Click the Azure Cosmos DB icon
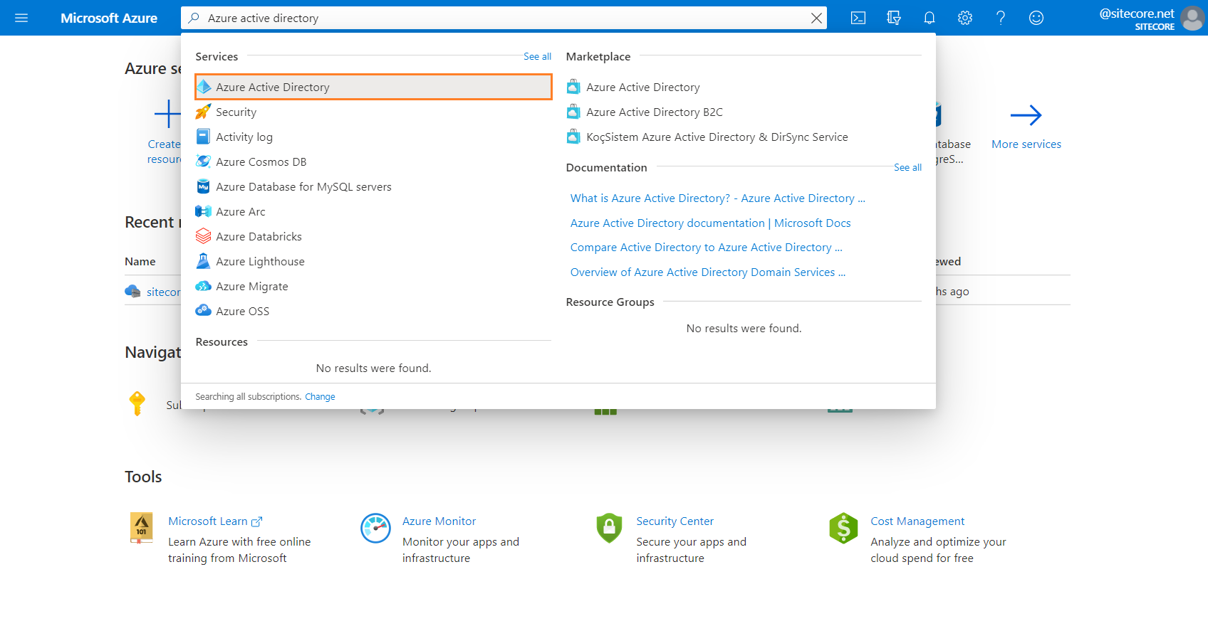Image resolution: width=1208 pixels, height=626 pixels. click(203, 161)
